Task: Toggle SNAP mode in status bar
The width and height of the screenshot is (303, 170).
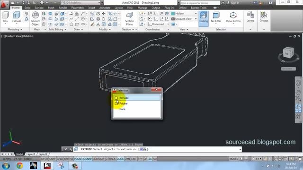Action: tap(52, 159)
